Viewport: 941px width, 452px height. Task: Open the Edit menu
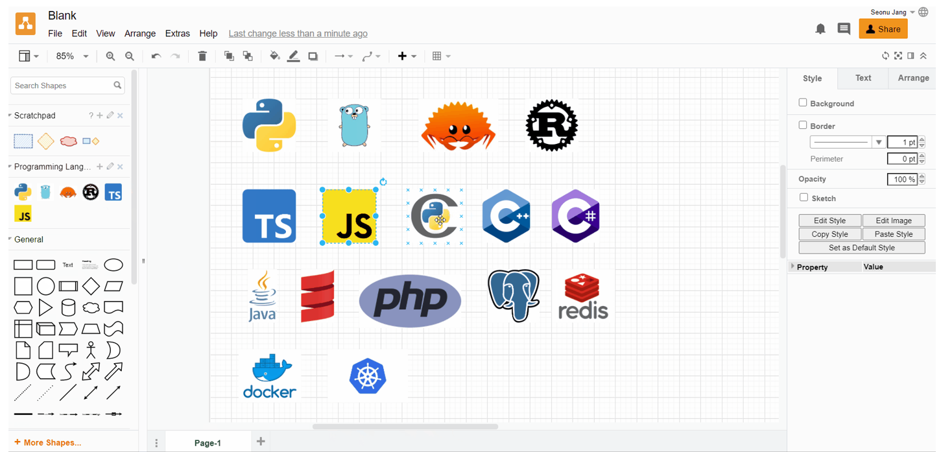(x=79, y=34)
